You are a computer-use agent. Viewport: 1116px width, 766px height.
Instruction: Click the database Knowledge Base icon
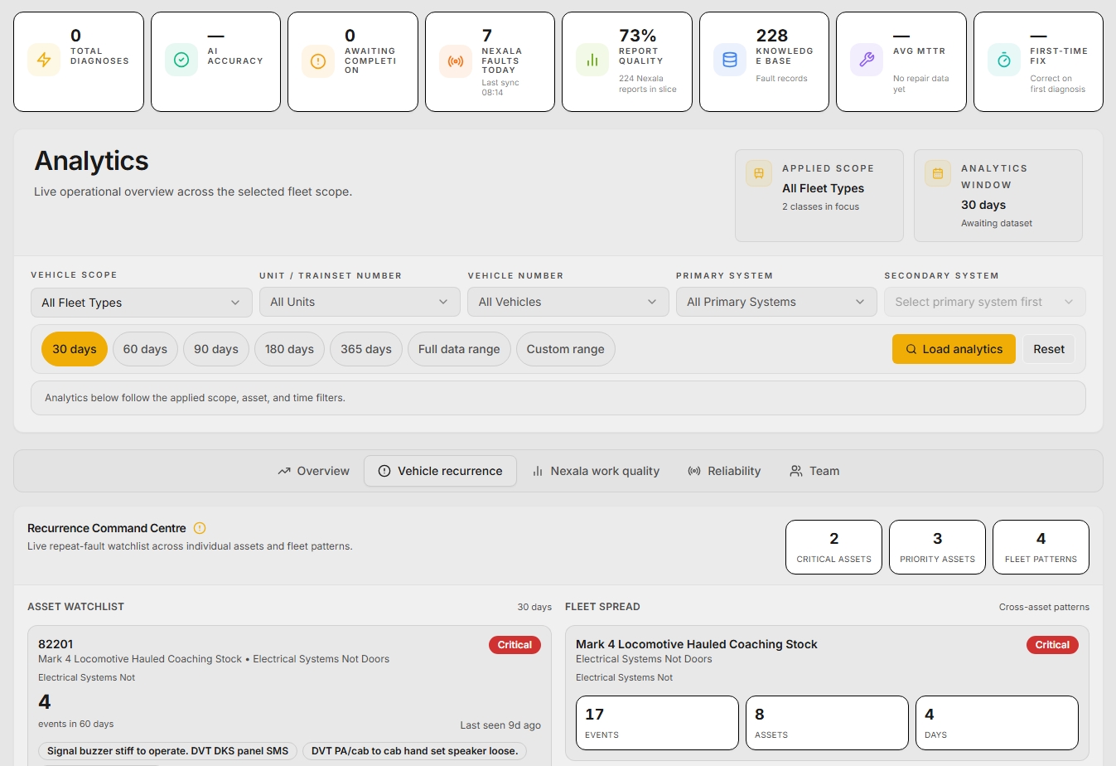(x=730, y=60)
